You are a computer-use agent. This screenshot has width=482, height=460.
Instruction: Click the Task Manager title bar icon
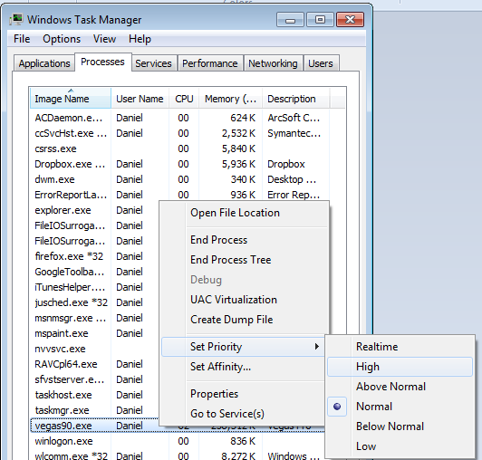[16, 20]
